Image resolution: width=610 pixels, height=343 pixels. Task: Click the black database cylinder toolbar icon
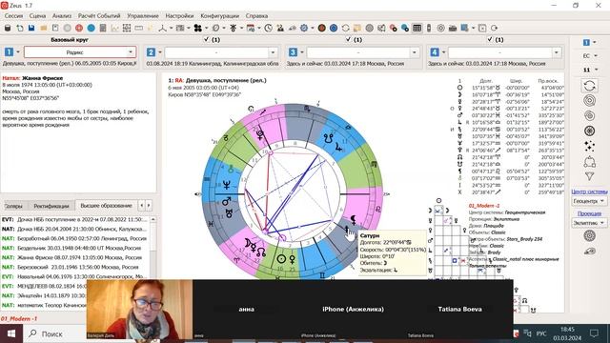8,28
